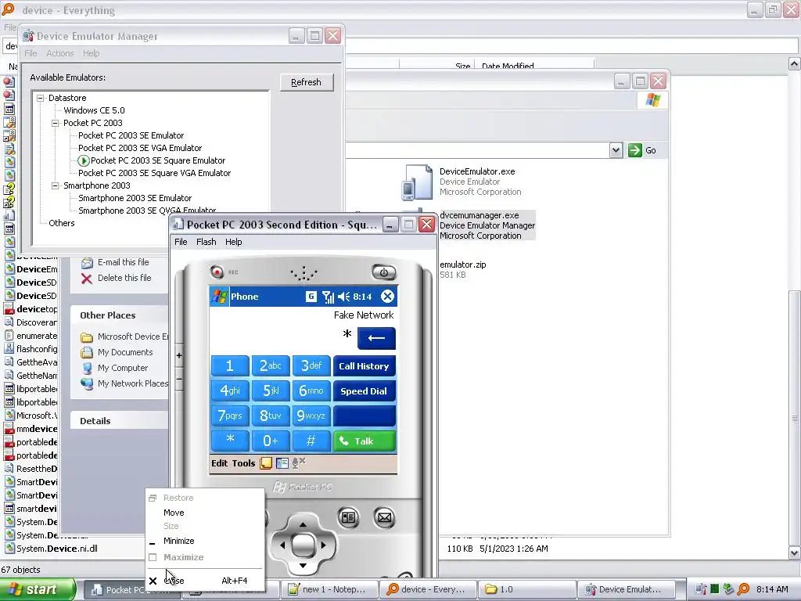Close the Phone app with X icon
801x601 pixels.
pos(388,297)
